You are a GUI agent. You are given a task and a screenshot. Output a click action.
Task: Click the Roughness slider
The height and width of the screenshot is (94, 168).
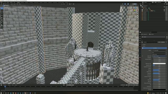[x=159, y=73]
